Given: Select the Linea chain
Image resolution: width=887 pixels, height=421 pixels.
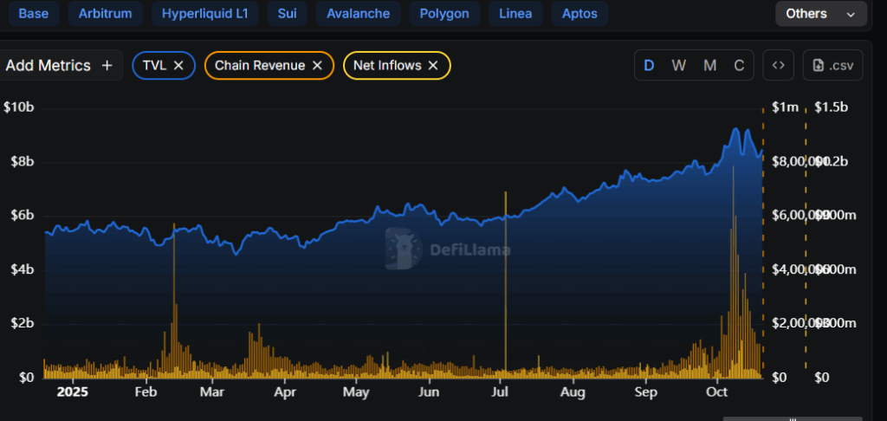Looking at the screenshot, I should pyautogui.click(x=515, y=14).
